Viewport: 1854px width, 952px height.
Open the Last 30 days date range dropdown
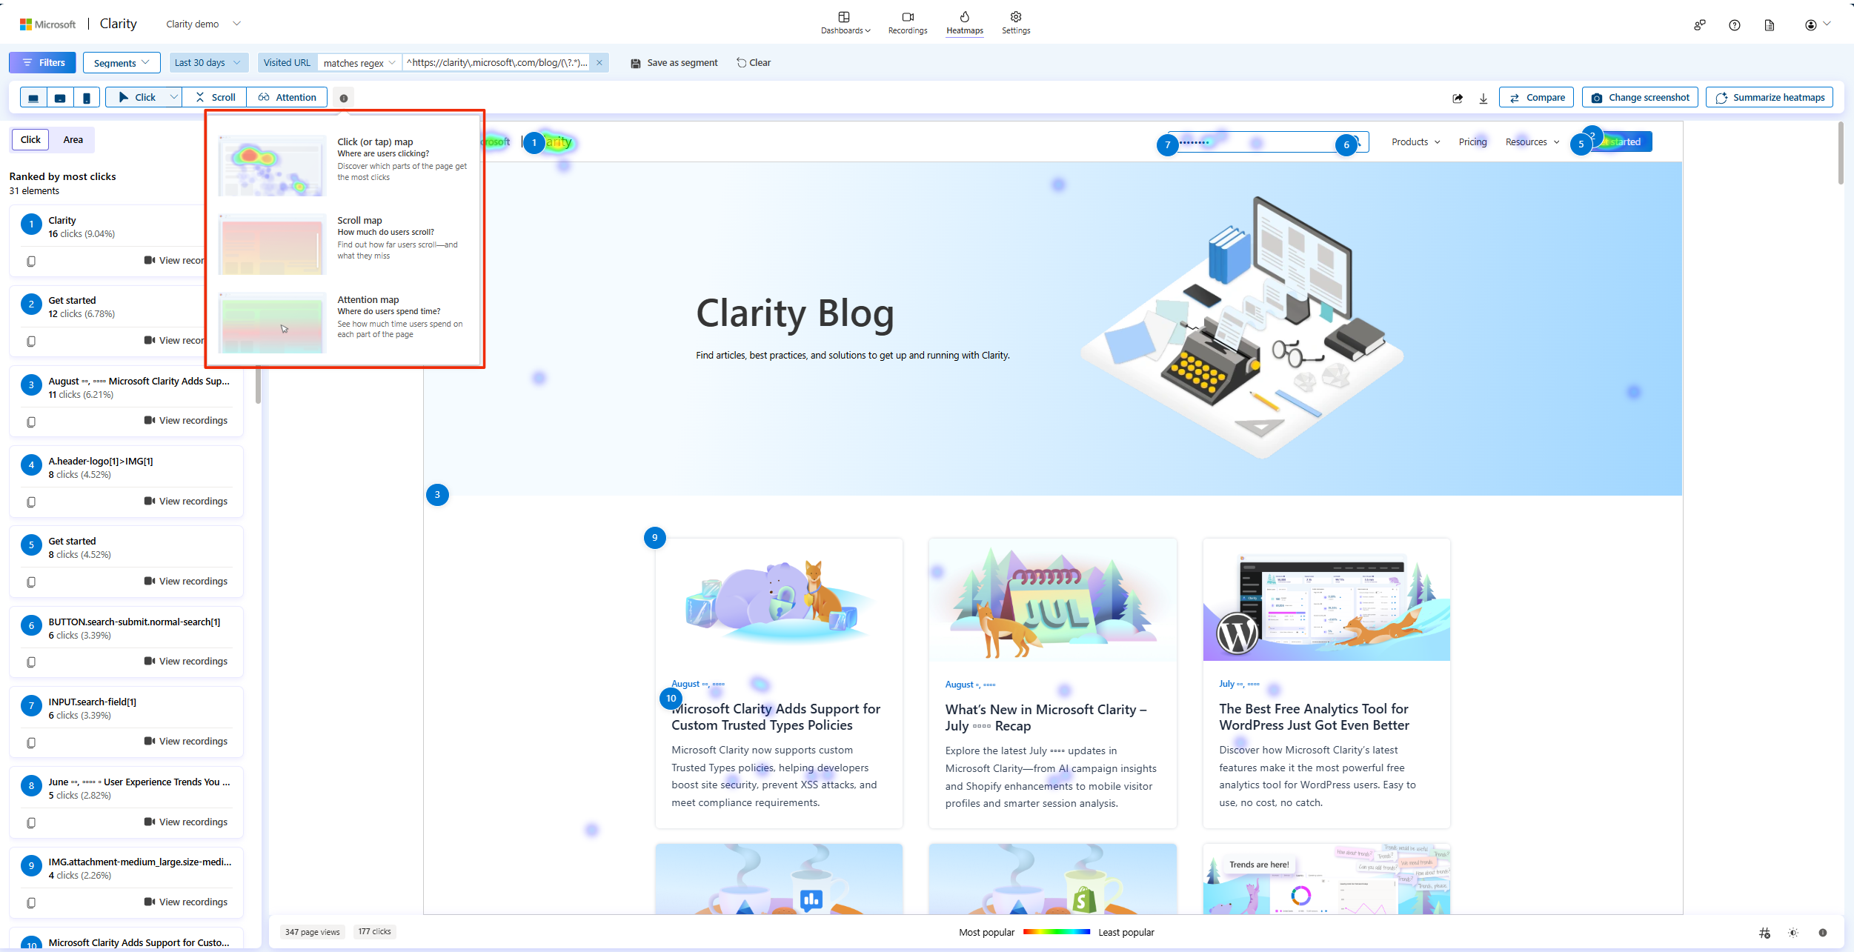tap(207, 63)
